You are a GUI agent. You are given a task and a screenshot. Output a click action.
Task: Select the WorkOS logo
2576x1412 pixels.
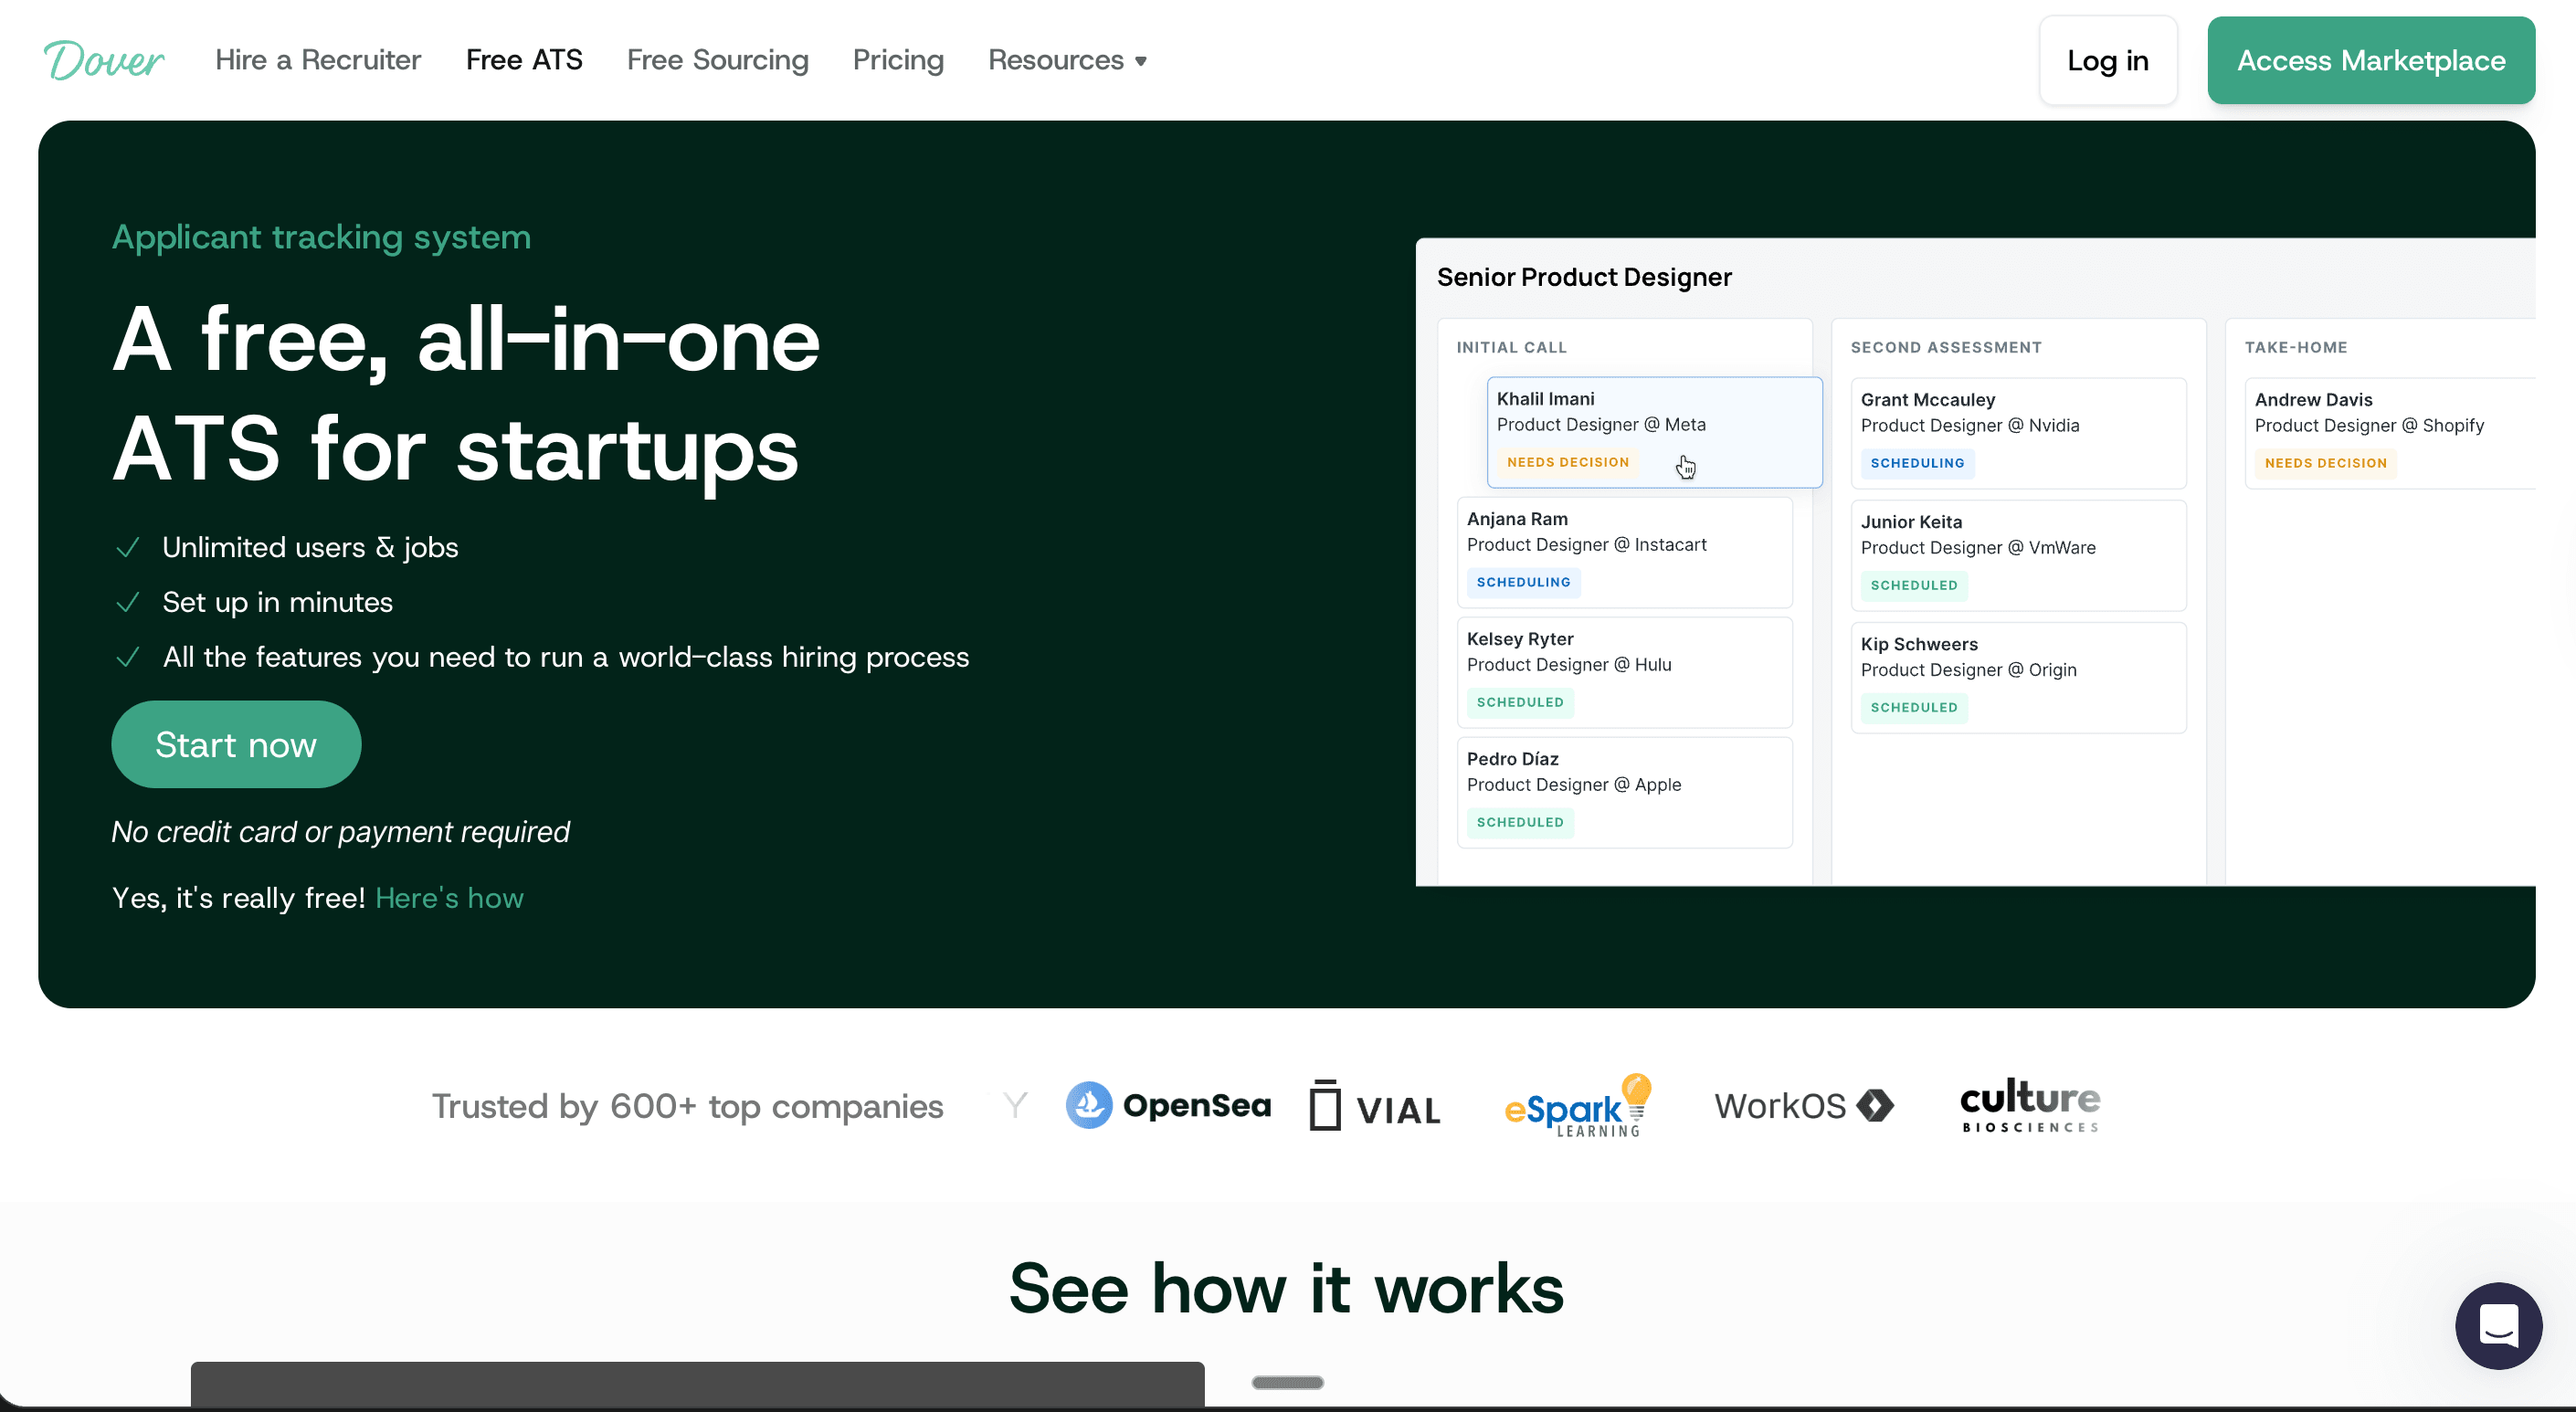coord(1803,1106)
